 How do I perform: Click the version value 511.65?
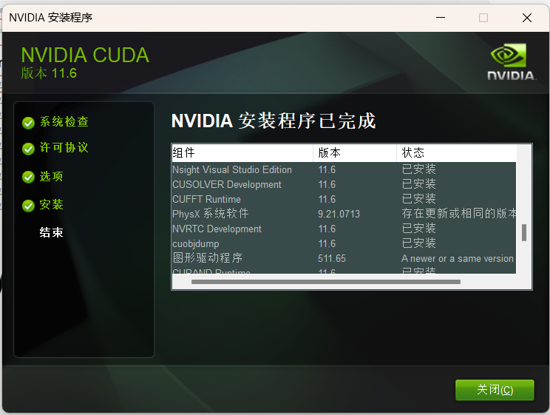(332, 259)
